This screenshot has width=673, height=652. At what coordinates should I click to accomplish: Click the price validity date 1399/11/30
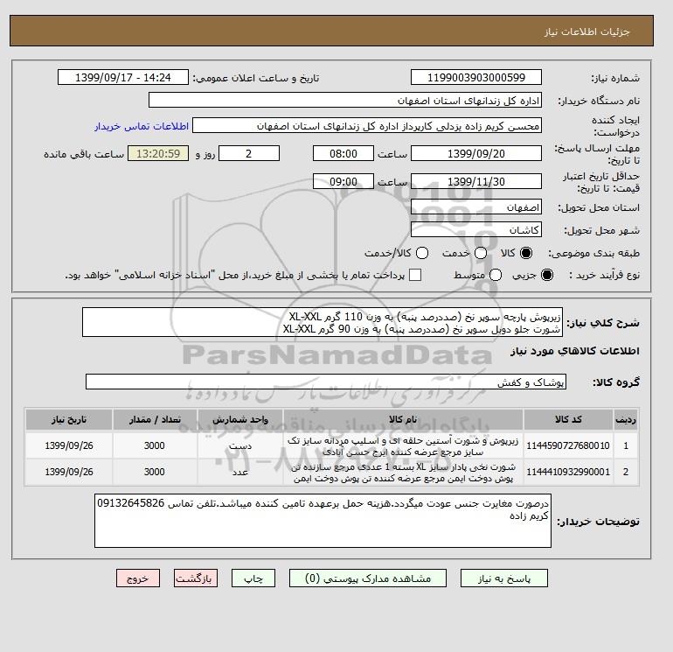coord(476,181)
